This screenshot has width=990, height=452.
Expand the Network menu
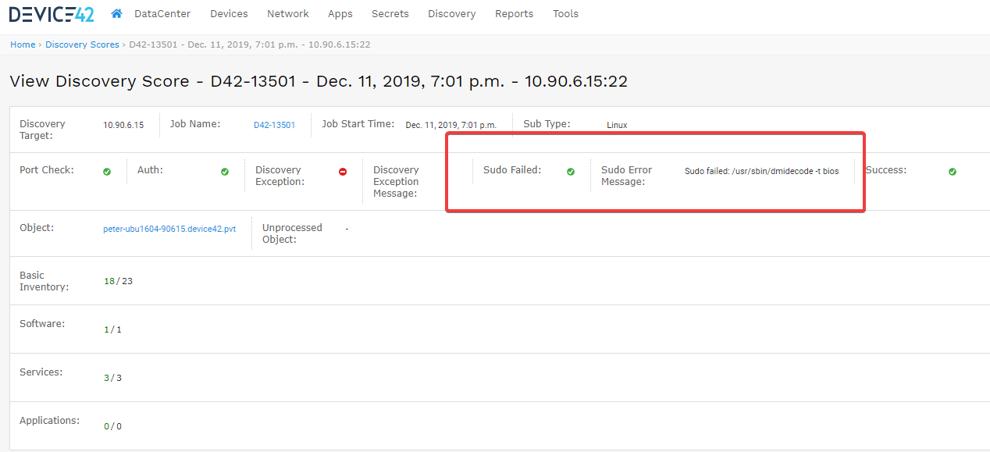click(288, 14)
